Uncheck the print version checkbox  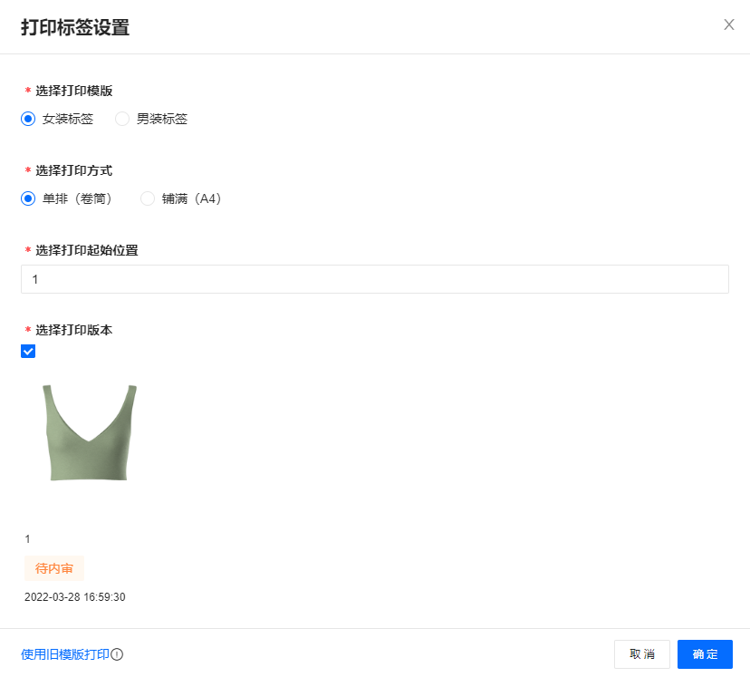[28, 352]
